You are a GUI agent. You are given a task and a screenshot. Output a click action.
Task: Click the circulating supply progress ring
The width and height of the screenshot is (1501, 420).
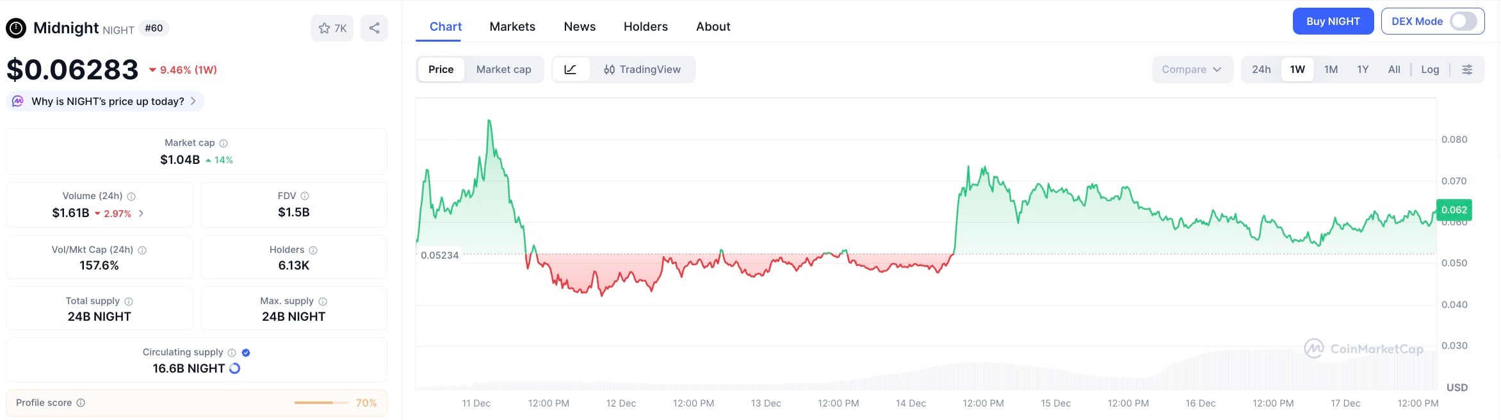[x=235, y=368]
